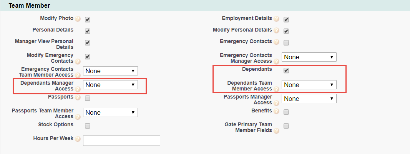
Task: Enable the Benefits checkbox
Action: click(286, 112)
